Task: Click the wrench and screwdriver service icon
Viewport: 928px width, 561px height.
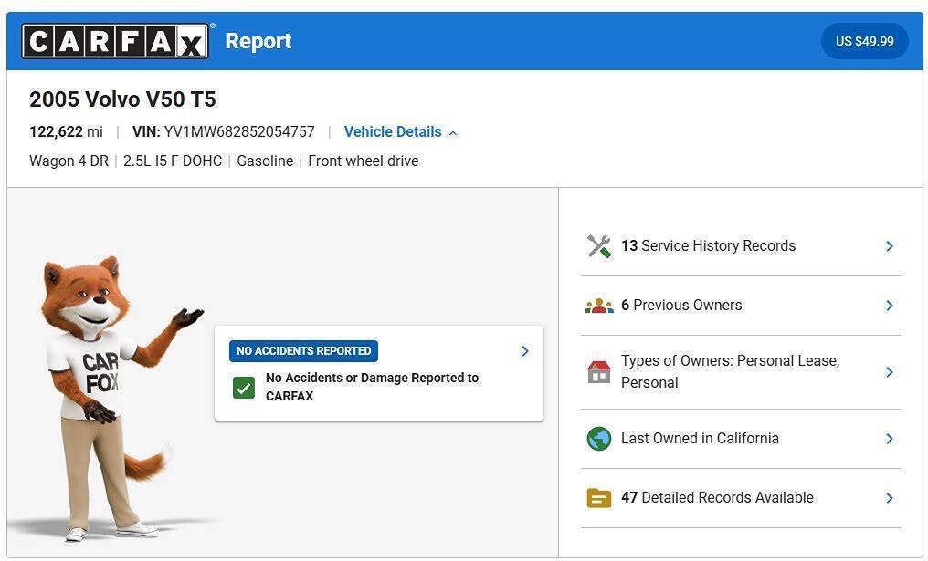Action: pyautogui.click(x=599, y=246)
